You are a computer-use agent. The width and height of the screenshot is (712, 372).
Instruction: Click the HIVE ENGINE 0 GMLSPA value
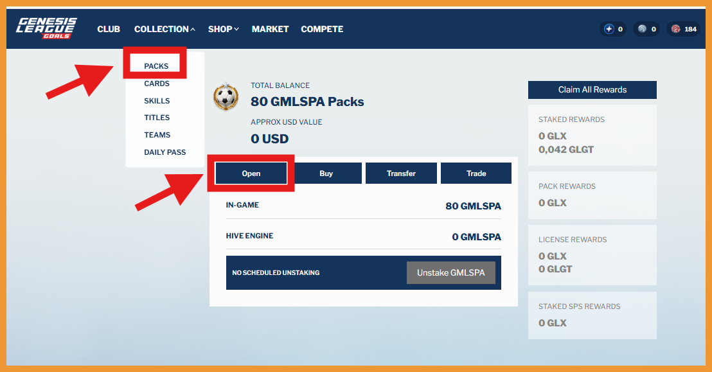click(476, 237)
